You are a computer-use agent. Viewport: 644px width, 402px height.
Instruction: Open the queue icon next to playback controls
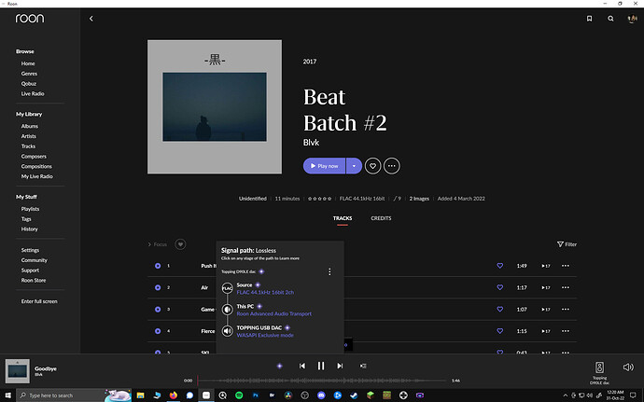click(363, 366)
